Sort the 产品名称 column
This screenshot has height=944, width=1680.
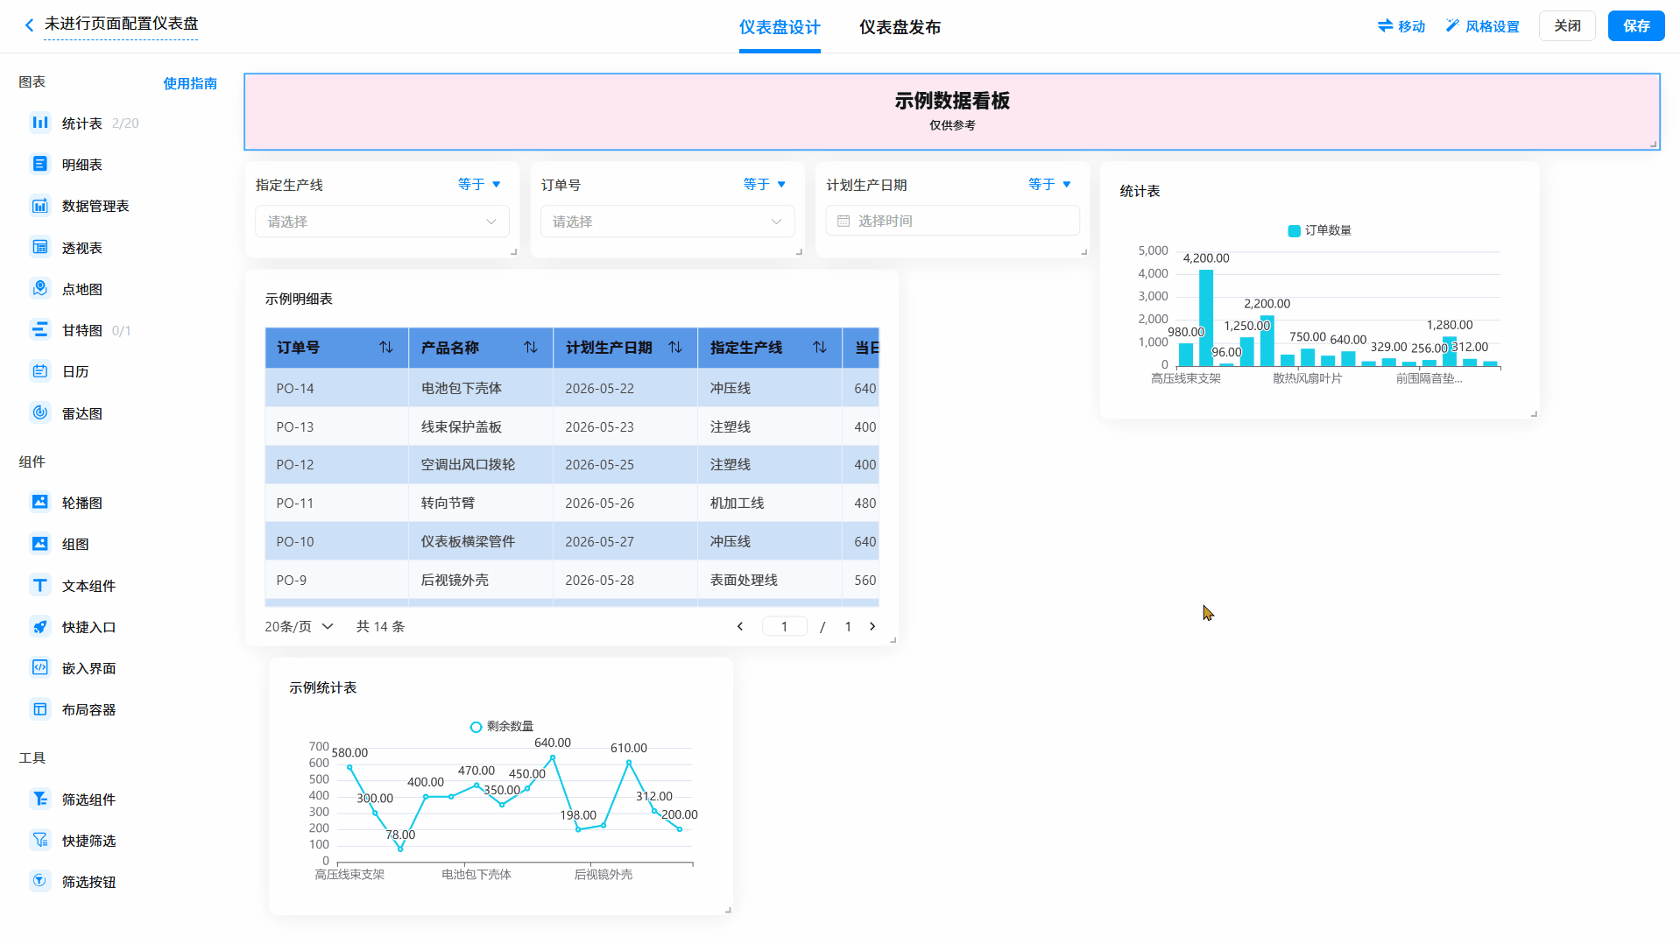531,348
